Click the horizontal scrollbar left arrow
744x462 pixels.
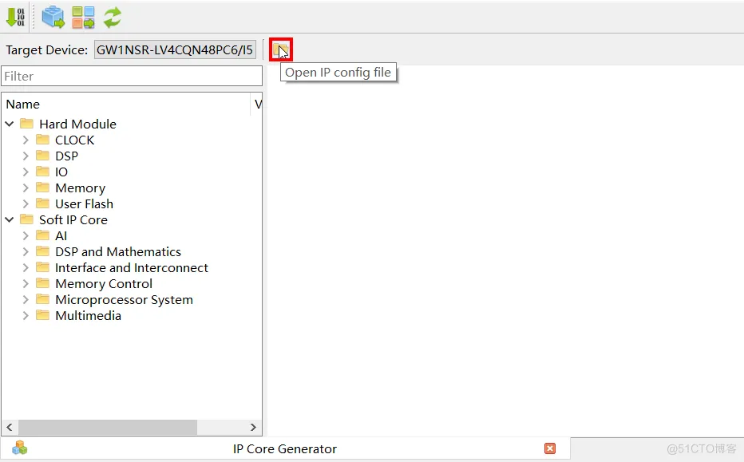10,428
